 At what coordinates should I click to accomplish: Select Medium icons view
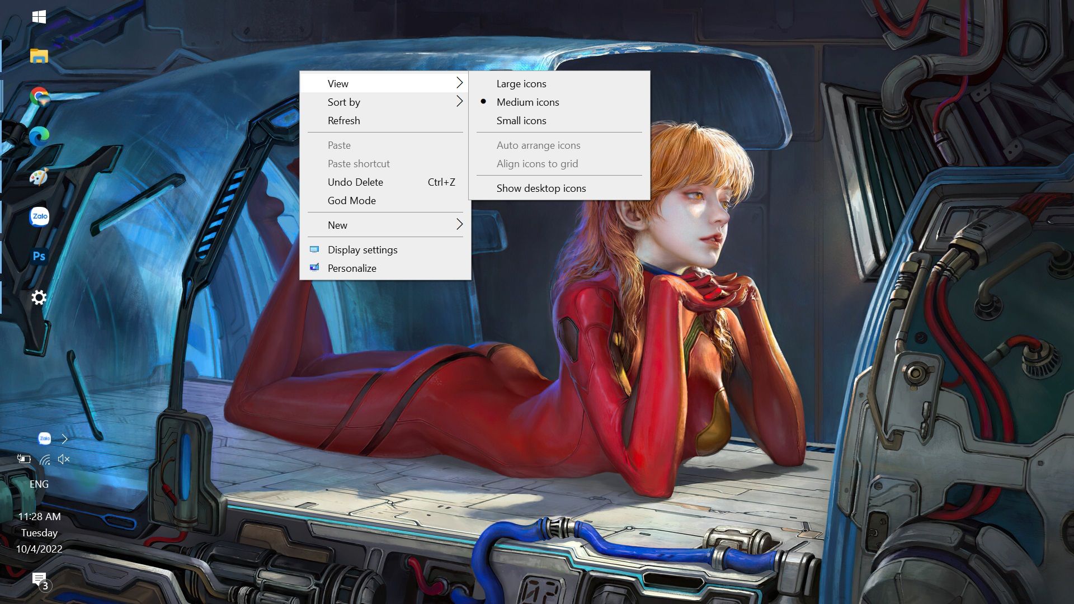559,102
